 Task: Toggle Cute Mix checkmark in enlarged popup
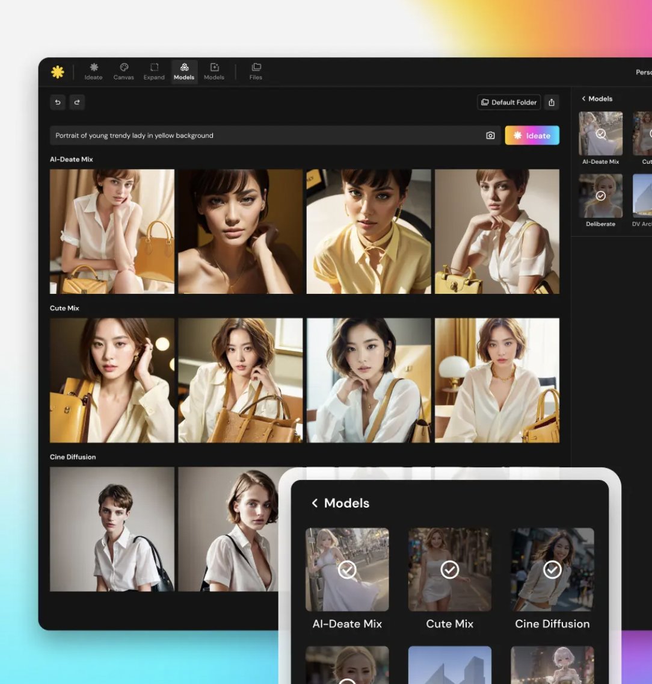[x=450, y=569]
